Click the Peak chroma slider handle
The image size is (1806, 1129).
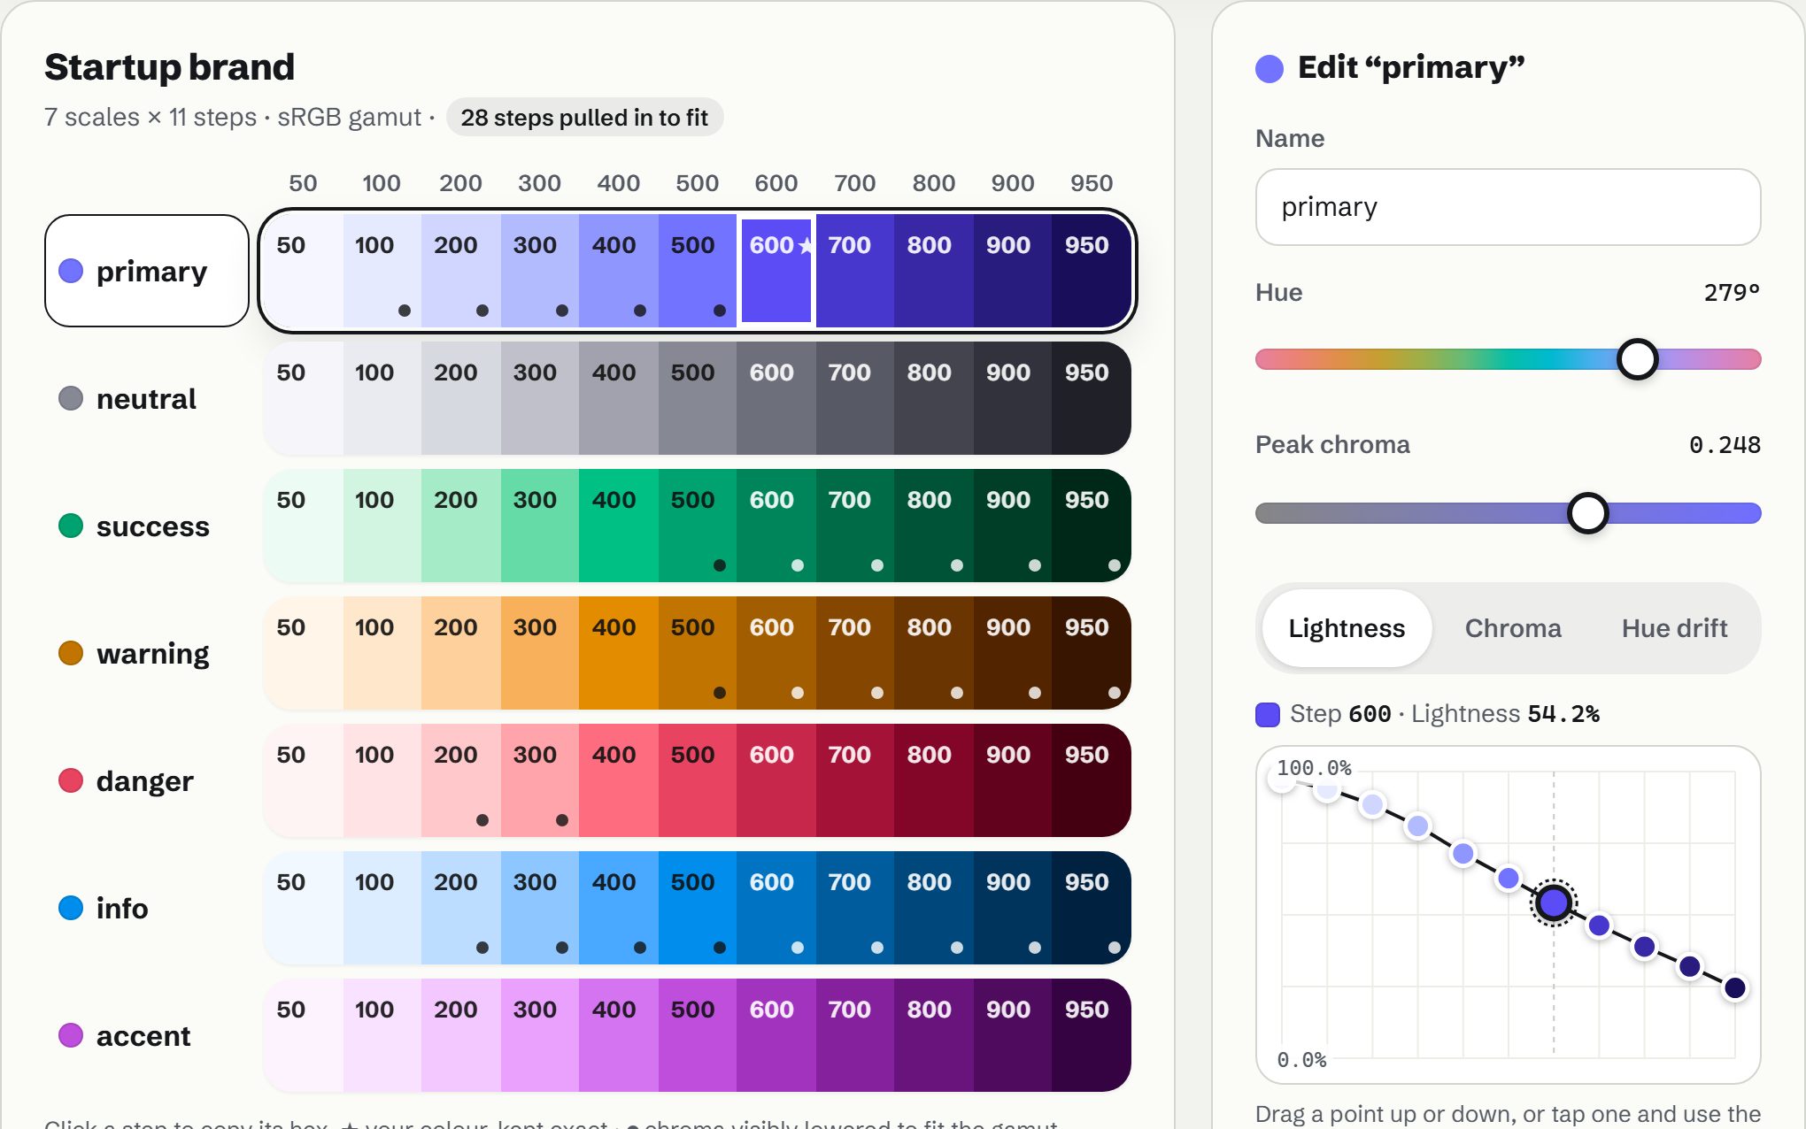[1587, 513]
